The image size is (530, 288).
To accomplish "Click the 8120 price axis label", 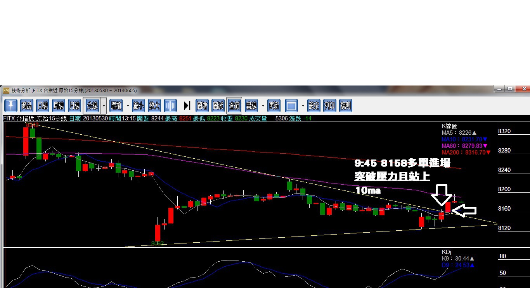I will coord(505,228).
